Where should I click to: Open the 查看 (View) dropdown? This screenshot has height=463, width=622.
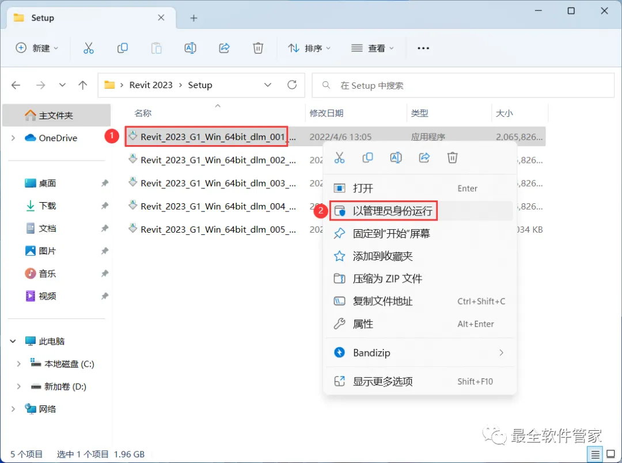pos(373,48)
